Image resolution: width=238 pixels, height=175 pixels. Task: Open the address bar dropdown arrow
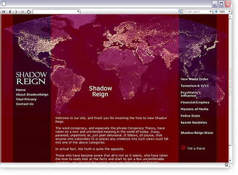click(x=78, y=12)
